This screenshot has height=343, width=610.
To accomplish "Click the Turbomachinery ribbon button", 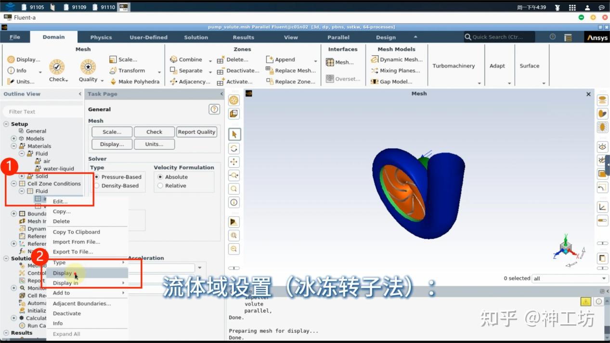I will click(454, 66).
